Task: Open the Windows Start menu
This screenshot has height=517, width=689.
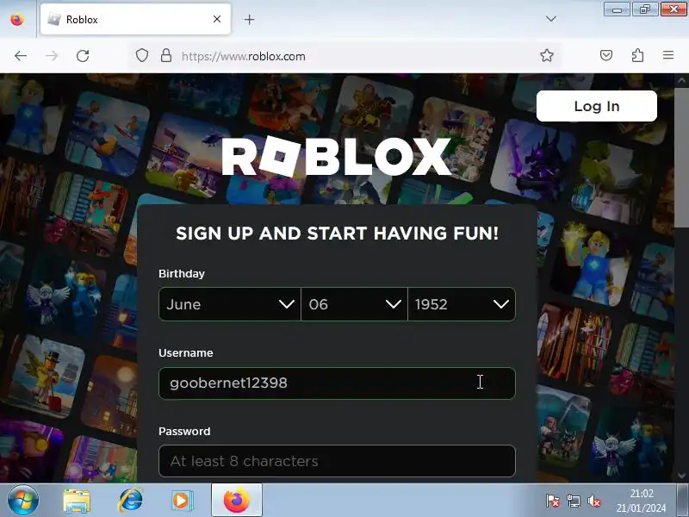Action: point(22,500)
